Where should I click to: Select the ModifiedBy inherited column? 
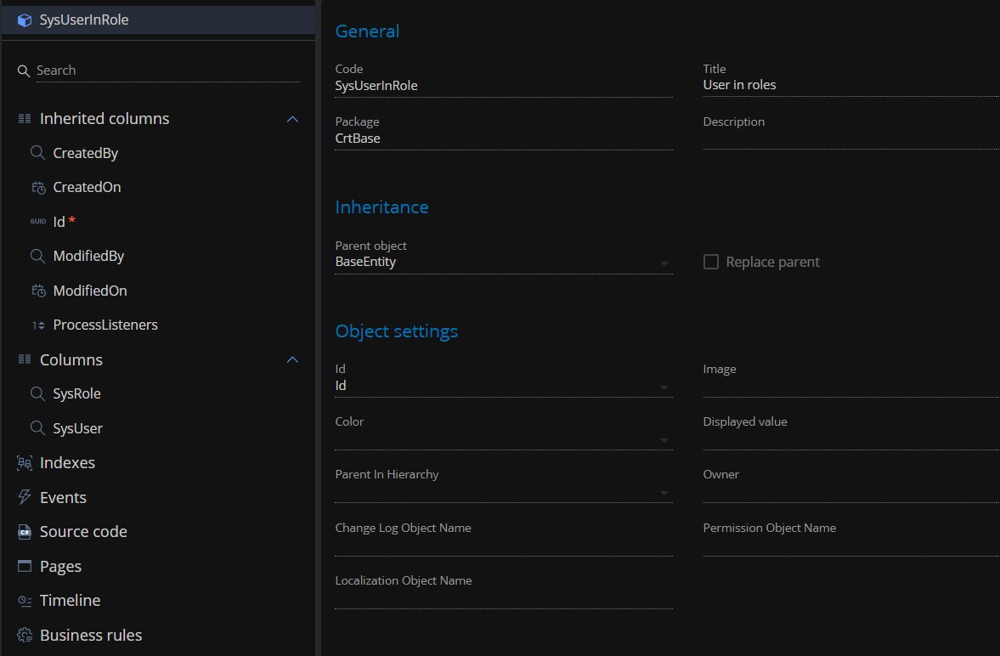pos(88,256)
